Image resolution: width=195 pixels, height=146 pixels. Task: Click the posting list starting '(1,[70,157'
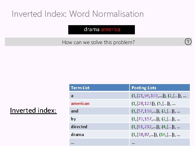coord(160,119)
